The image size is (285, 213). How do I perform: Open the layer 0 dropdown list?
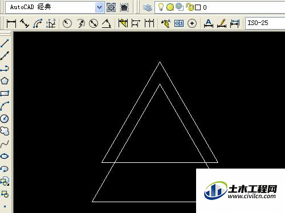click(220, 7)
